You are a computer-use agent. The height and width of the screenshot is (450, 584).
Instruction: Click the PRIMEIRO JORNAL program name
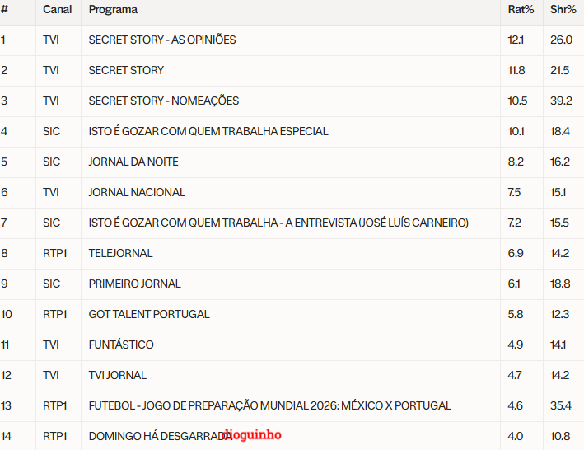point(134,284)
